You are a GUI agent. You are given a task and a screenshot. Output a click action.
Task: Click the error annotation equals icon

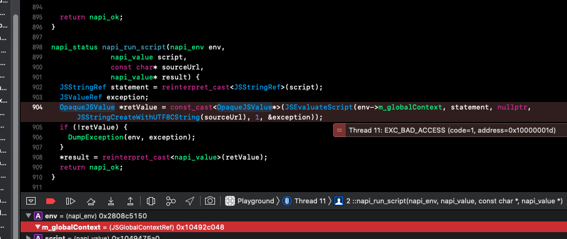coord(339,130)
